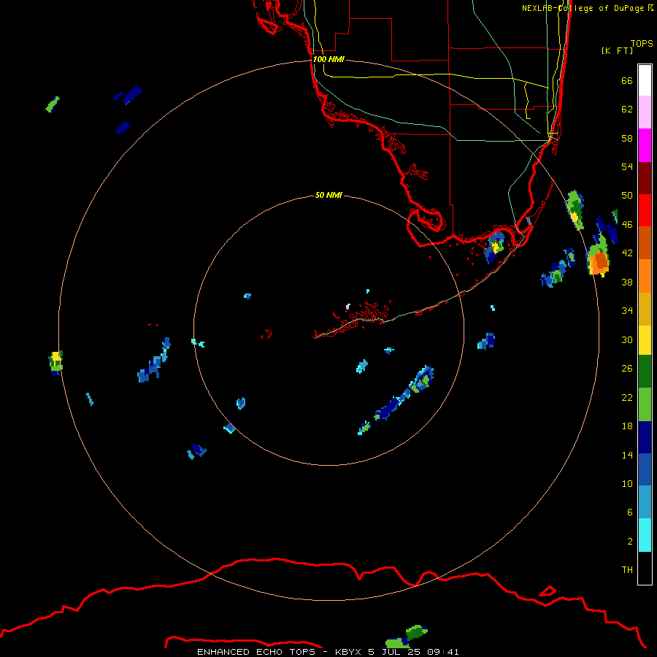Screen dimensions: 657x657
Task: Click the yellow 30-34 legend swatch
Action: click(x=645, y=340)
